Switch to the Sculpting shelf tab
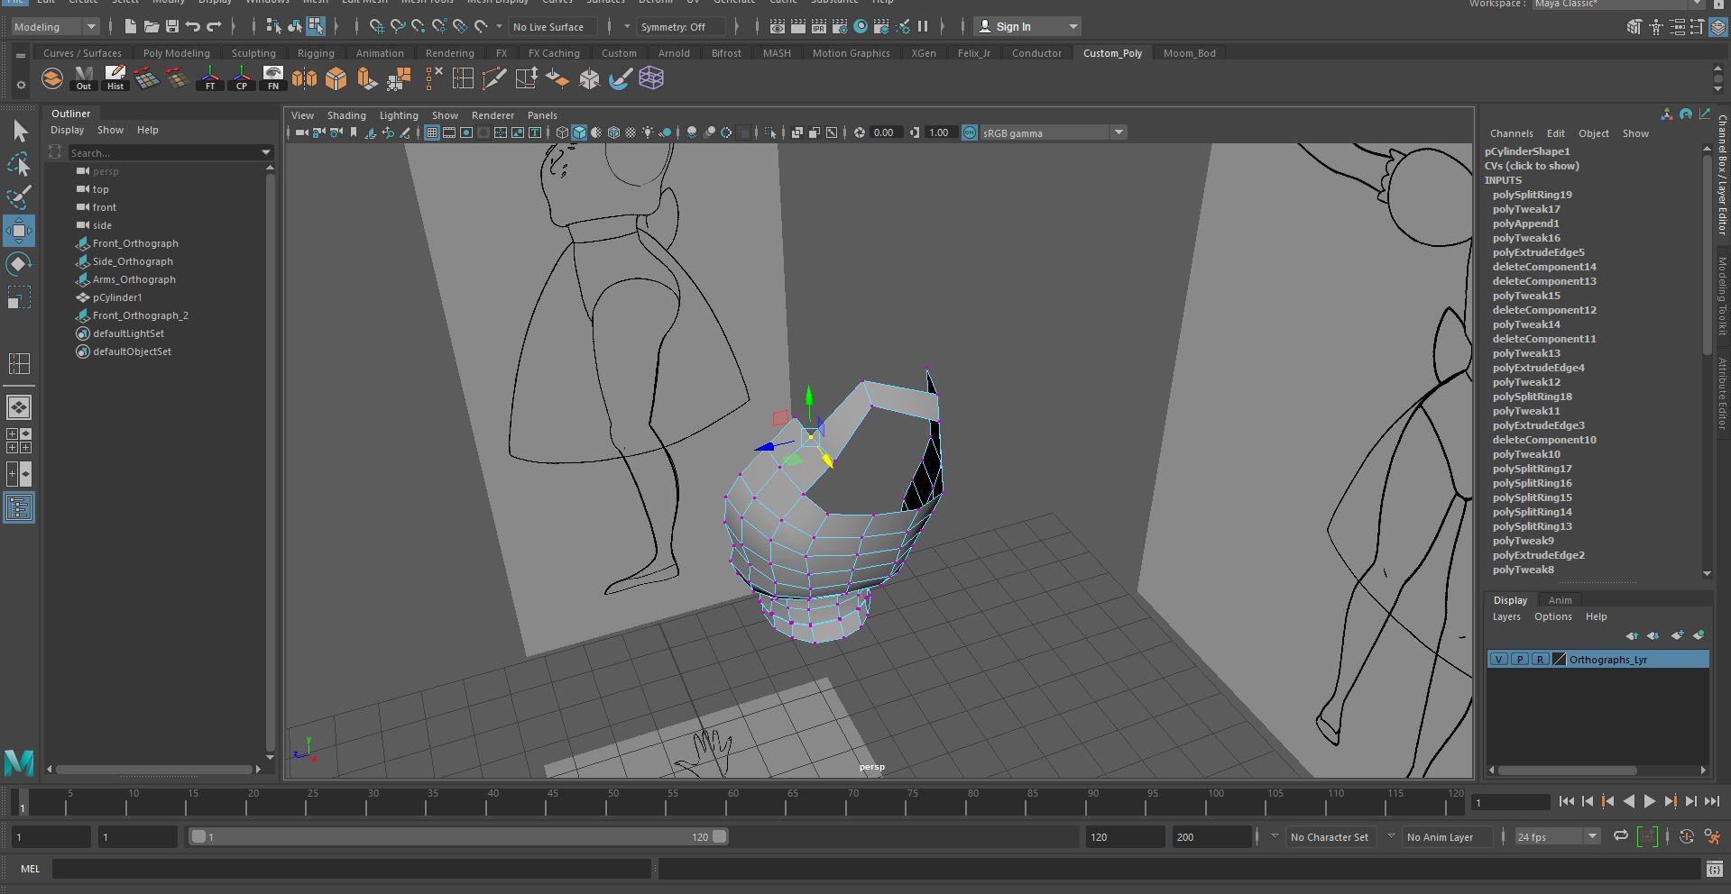Viewport: 1731px width, 894px height. tap(253, 53)
